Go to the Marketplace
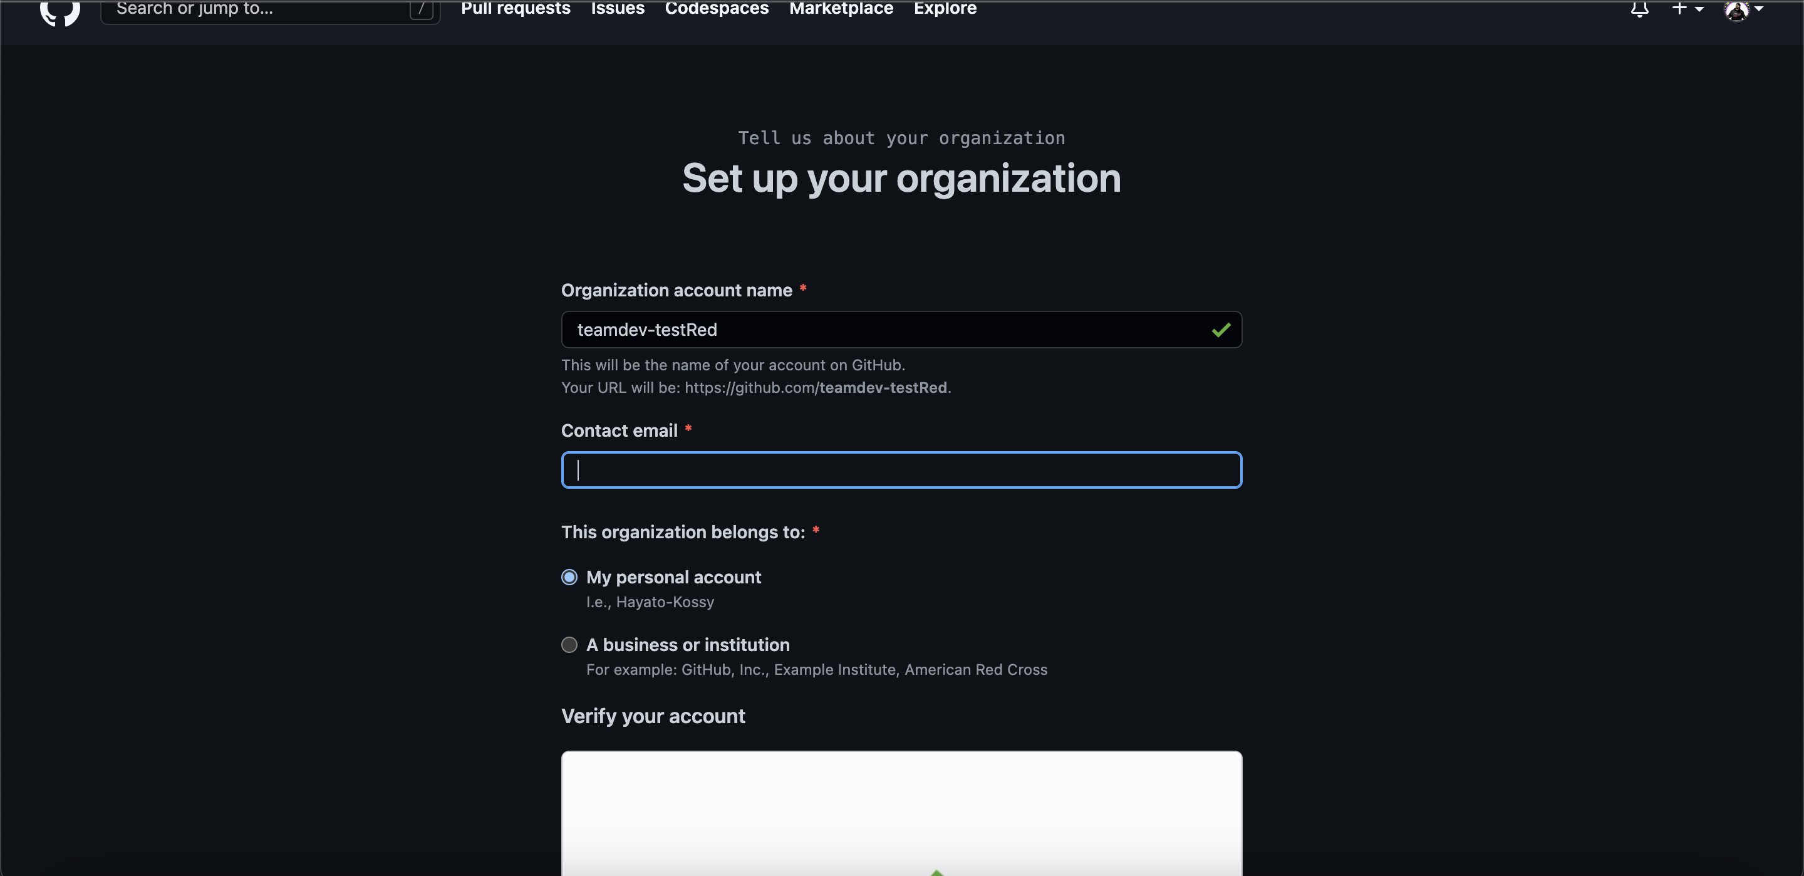Viewport: 1804px width, 876px height. pyautogui.click(x=841, y=8)
